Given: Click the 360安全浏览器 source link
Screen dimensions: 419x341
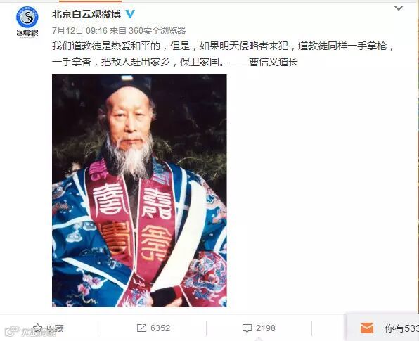Looking at the screenshot, I should point(157,30).
